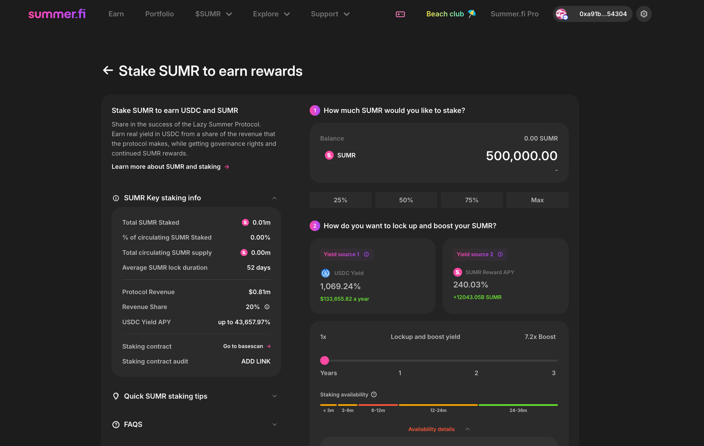Click the lightbulb icon for staking tips
Screen dimensions: 704x446
point(116,396)
